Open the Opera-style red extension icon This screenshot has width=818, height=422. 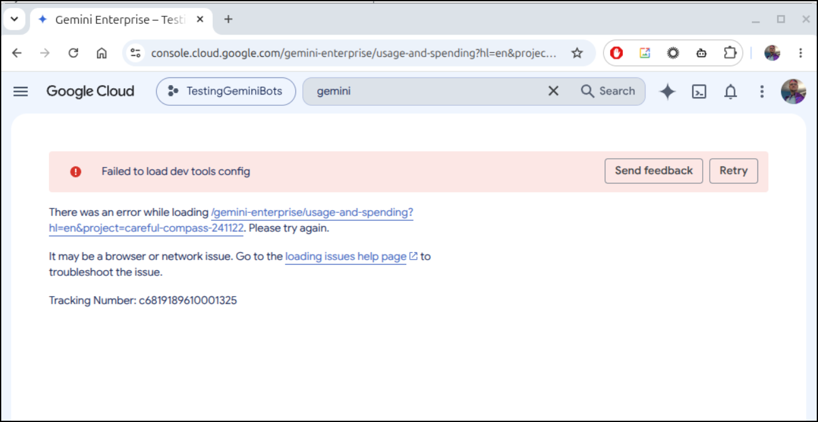[616, 53]
